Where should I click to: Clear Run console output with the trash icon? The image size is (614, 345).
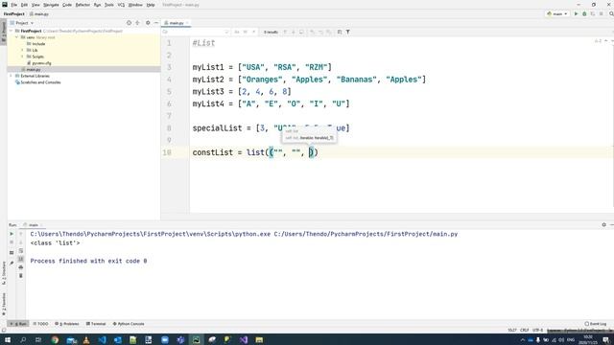point(21,276)
